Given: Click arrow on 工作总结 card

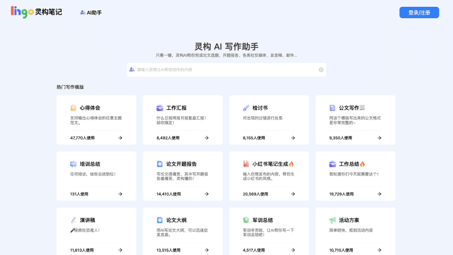Looking at the screenshot, I should [379, 194].
